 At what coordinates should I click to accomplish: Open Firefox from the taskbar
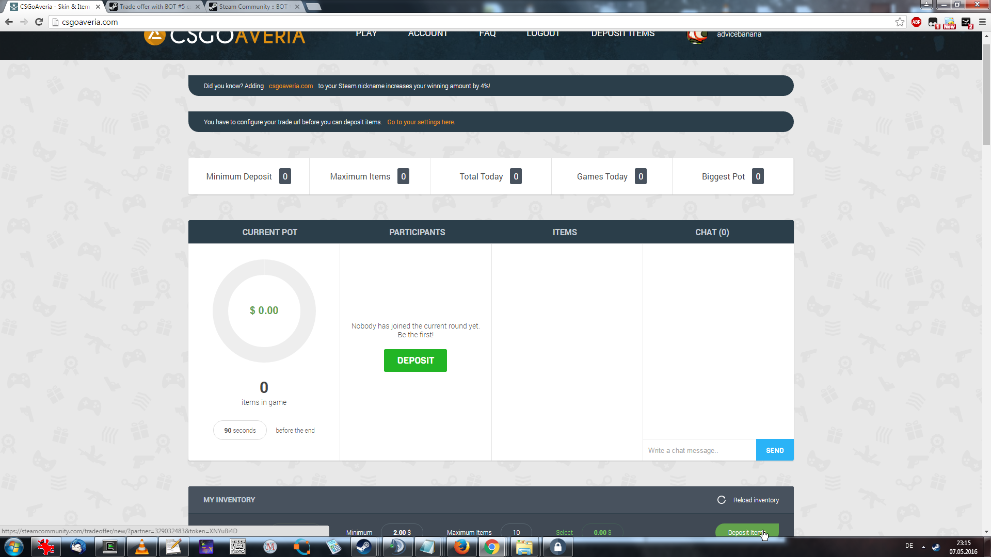pos(461,547)
